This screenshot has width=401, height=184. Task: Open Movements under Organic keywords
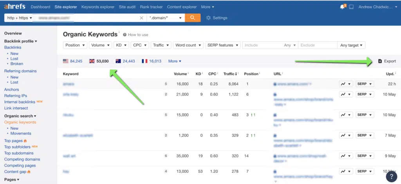21,134
